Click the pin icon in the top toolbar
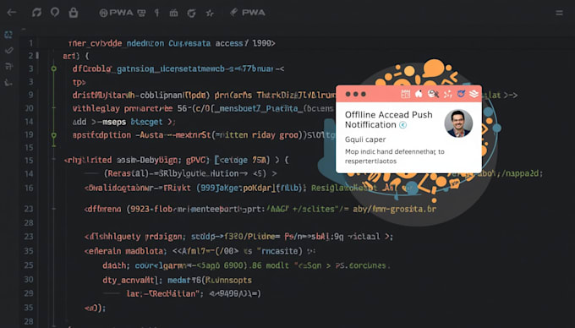This screenshot has height=328, width=575. click(157, 13)
